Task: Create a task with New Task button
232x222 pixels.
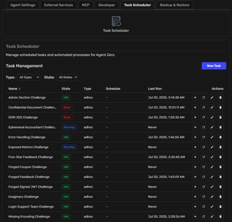Action: click(214, 66)
